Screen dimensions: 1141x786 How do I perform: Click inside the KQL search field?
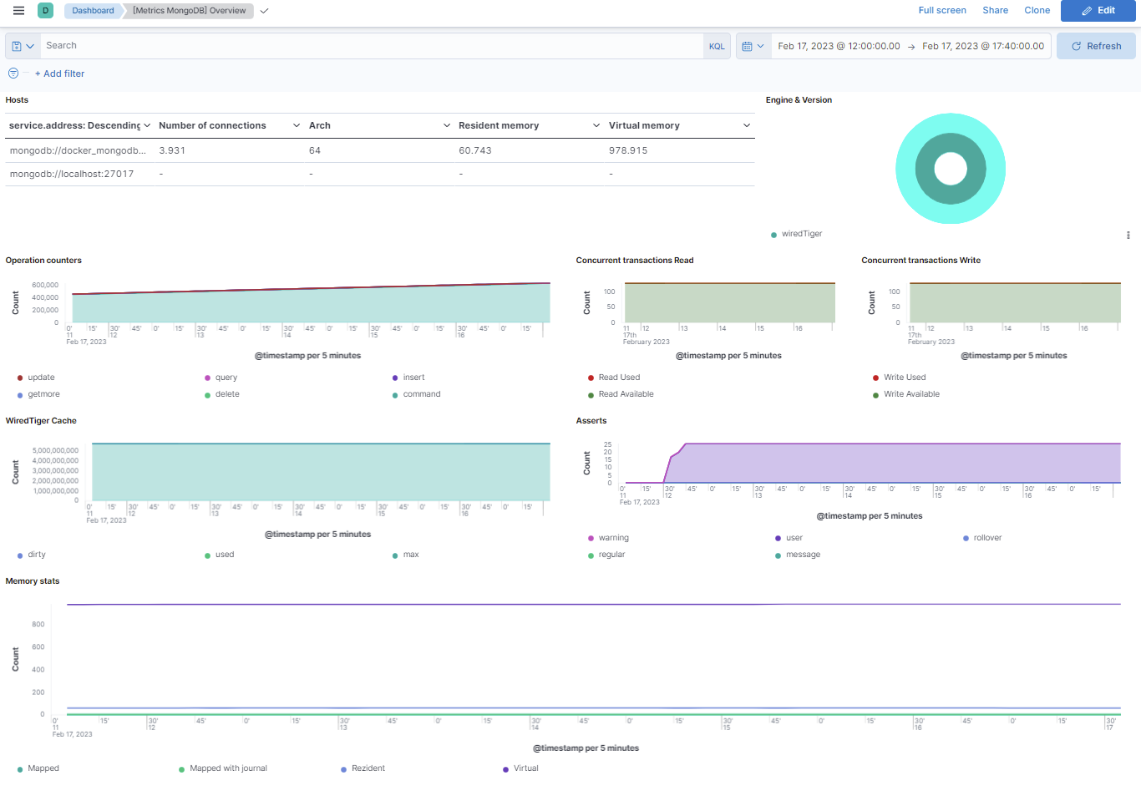pyautogui.click(x=334, y=45)
